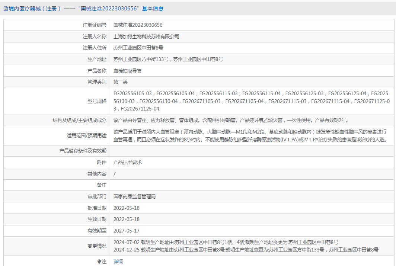Select the 批准日期 value 2022-05-18

[x=126, y=208]
